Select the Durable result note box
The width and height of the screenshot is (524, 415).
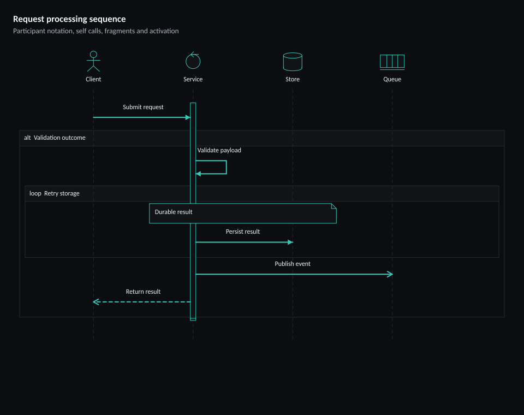[x=242, y=214]
